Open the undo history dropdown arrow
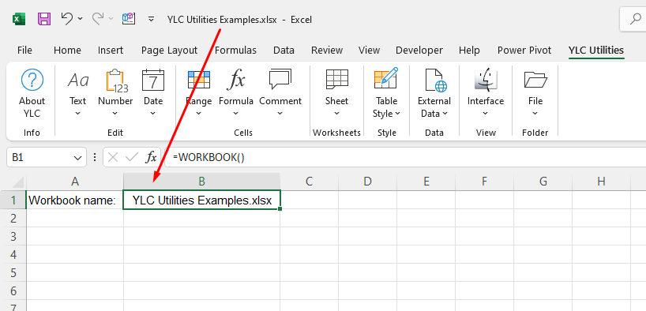This screenshot has width=646, height=311. click(80, 19)
